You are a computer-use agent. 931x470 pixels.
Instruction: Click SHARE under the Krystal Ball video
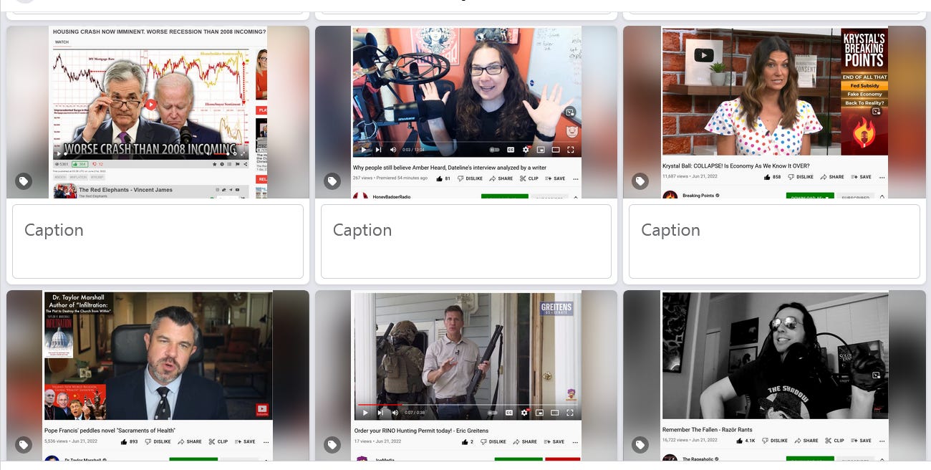pos(831,177)
